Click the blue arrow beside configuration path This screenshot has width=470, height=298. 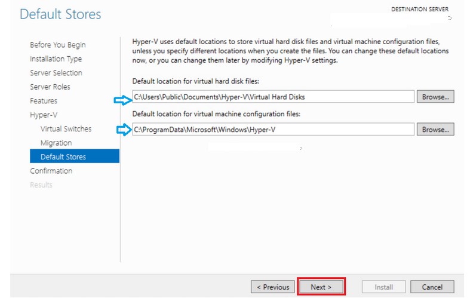(x=124, y=130)
